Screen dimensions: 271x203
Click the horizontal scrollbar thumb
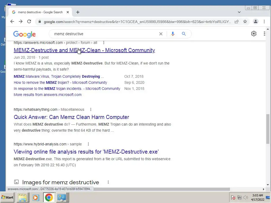(x=162, y=189)
